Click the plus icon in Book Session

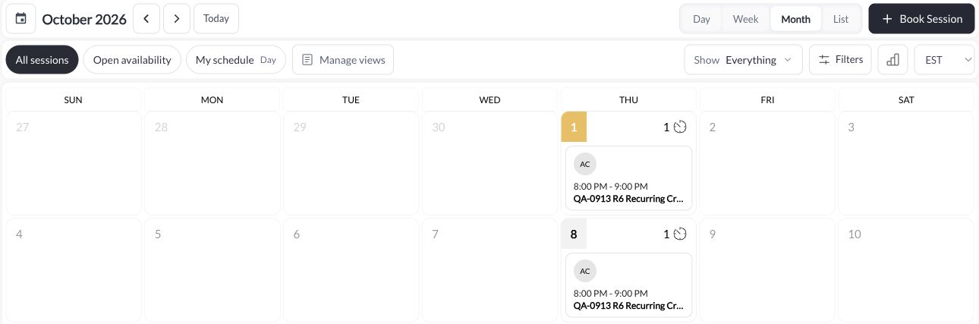click(x=887, y=19)
